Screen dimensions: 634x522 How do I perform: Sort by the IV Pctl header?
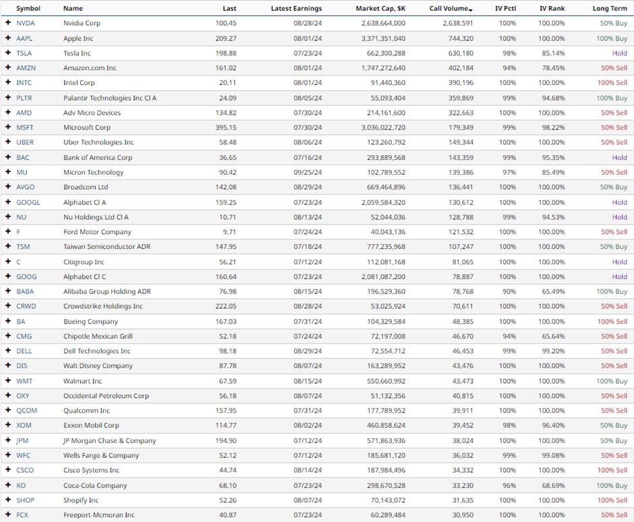[505, 8]
